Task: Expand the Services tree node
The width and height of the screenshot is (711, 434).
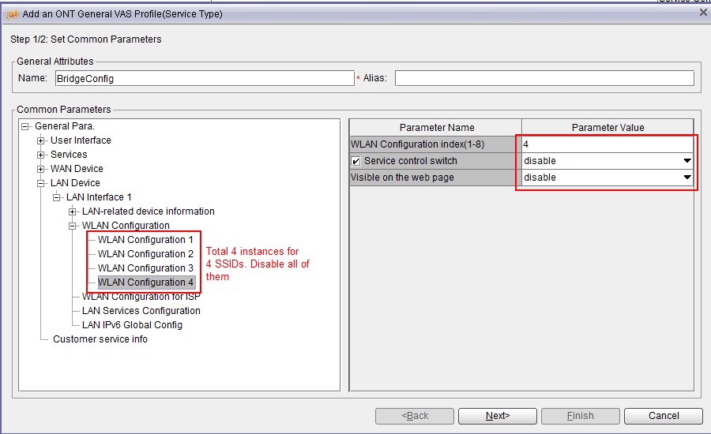Action: coord(41,155)
